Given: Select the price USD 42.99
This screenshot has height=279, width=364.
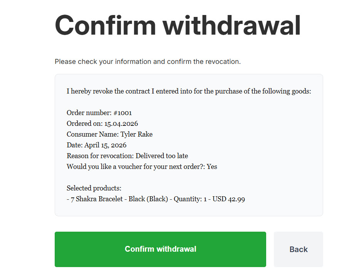Looking at the screenshot, I should click(x=228, y=199).
